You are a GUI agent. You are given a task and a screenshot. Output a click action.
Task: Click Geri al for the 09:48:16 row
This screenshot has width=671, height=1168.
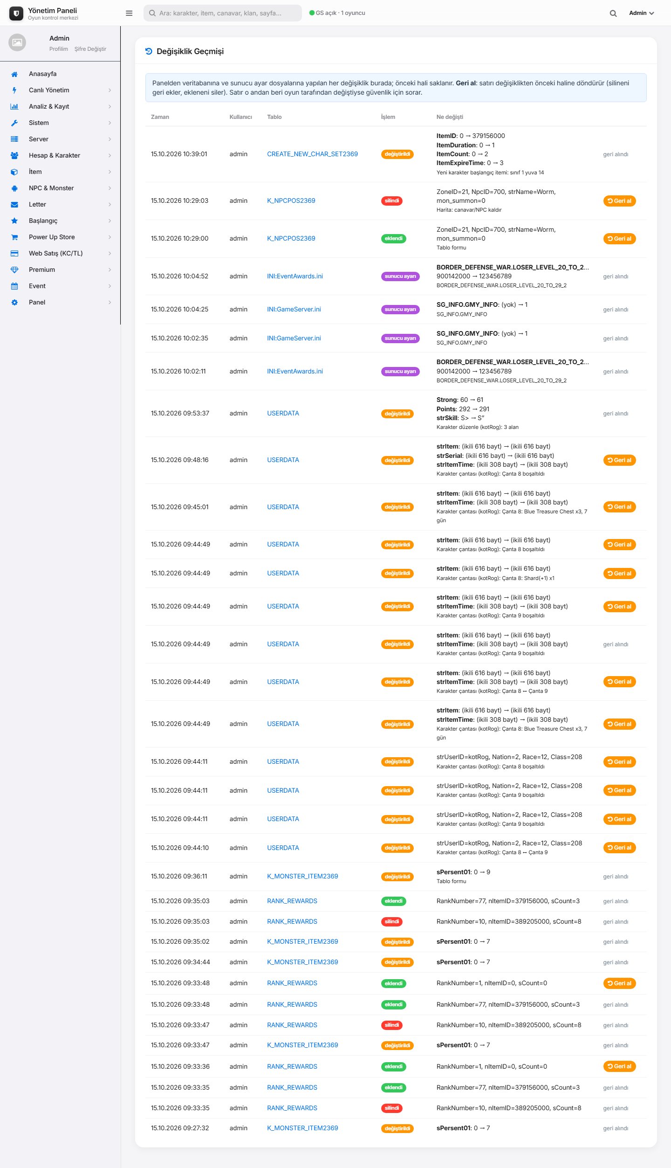pos(619,460)
